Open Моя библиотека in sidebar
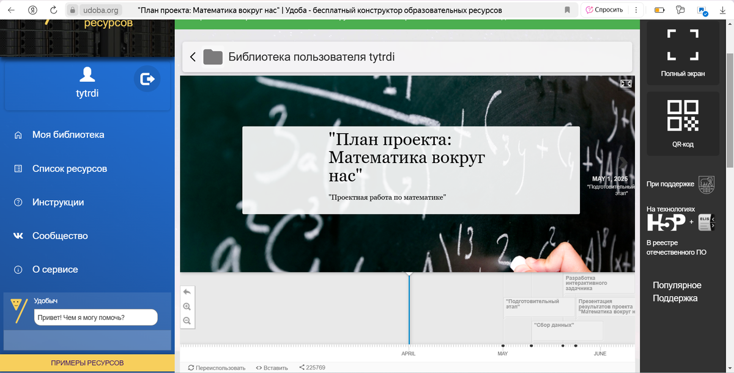Screen dimensions: 734x373 (68, 135)
